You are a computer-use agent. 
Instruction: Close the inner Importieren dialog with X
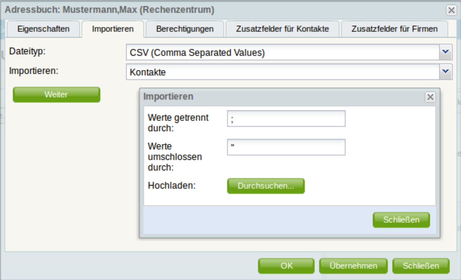pos(430,97)
